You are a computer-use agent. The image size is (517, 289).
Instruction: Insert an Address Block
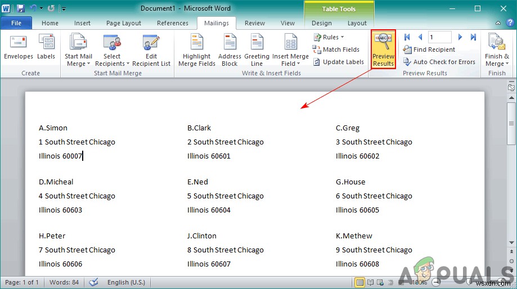coord(230,51)
